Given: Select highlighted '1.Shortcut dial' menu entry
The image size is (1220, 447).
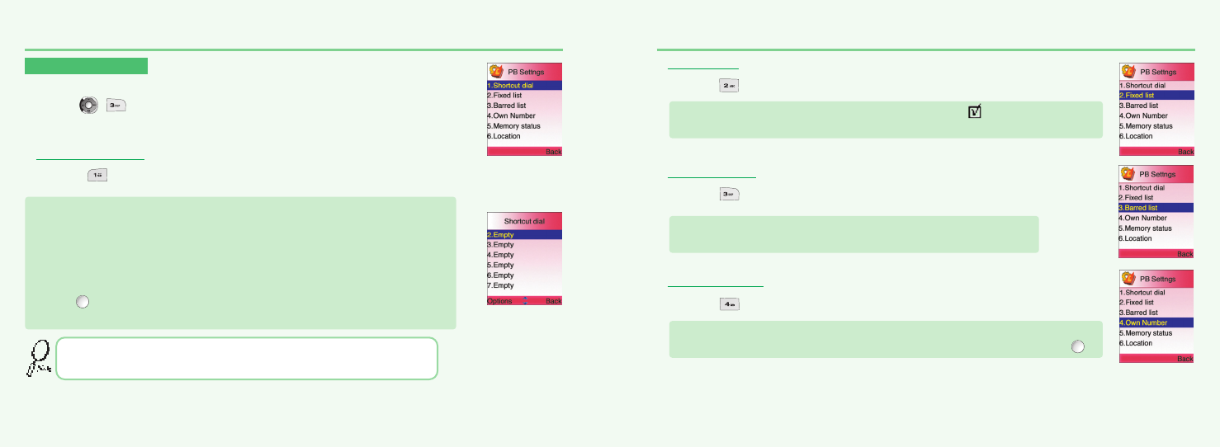Looking at the screenshot, I should point(524,85).
